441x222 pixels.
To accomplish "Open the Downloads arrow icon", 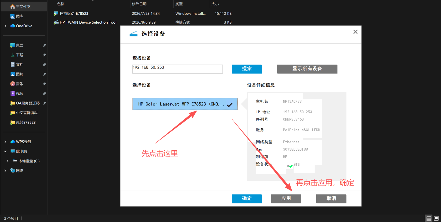I will 13,55.
